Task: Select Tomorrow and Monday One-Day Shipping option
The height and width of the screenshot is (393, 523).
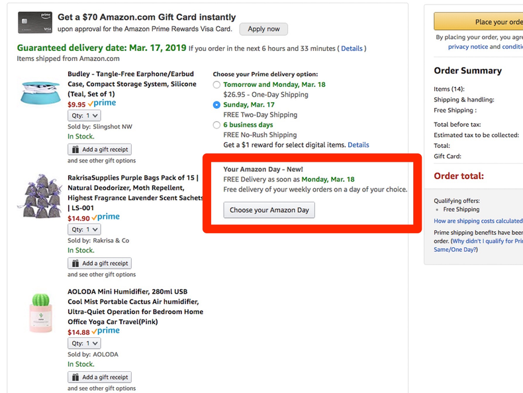Action: click(x=216, y=85)
